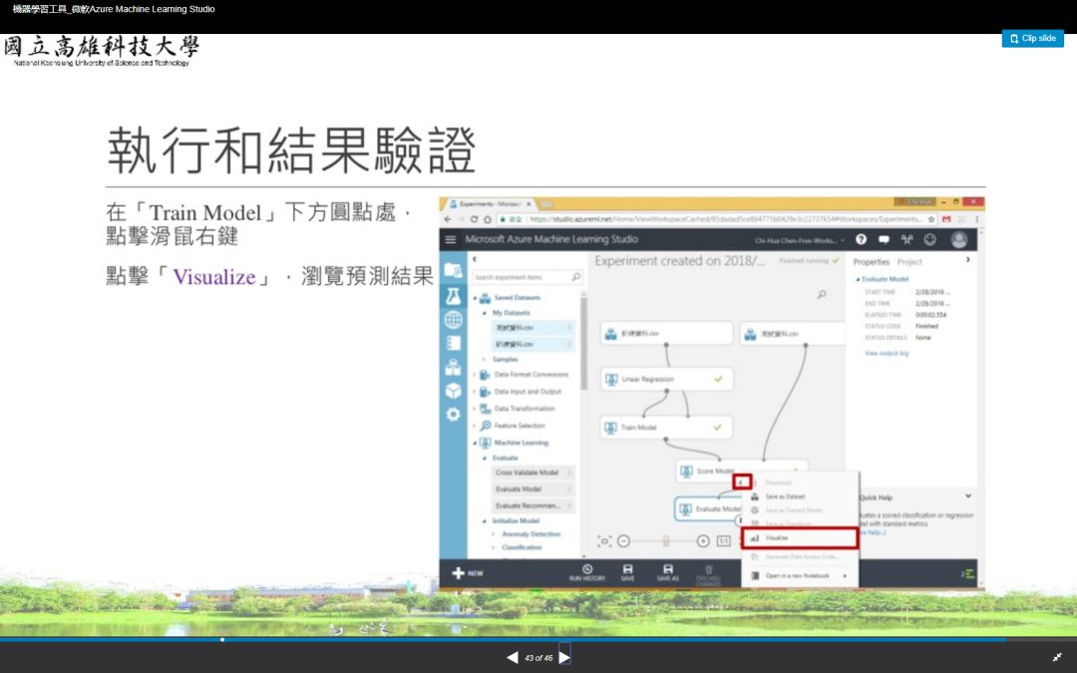This screenshot has width=1077, height=673.
Task: Choose Generate Data Access Code entry
Action: pyautogui.click(x=801, y=557)
